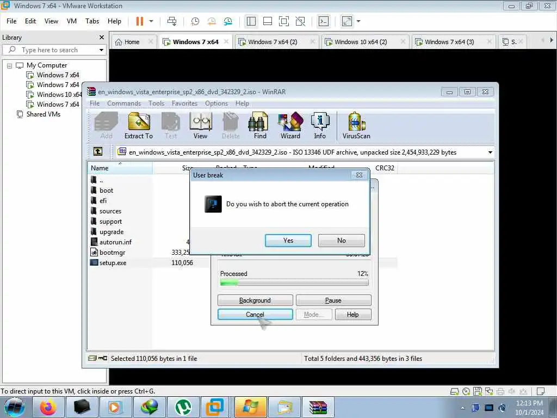
Task: Open archive Info icon
Action: point(320,126)
